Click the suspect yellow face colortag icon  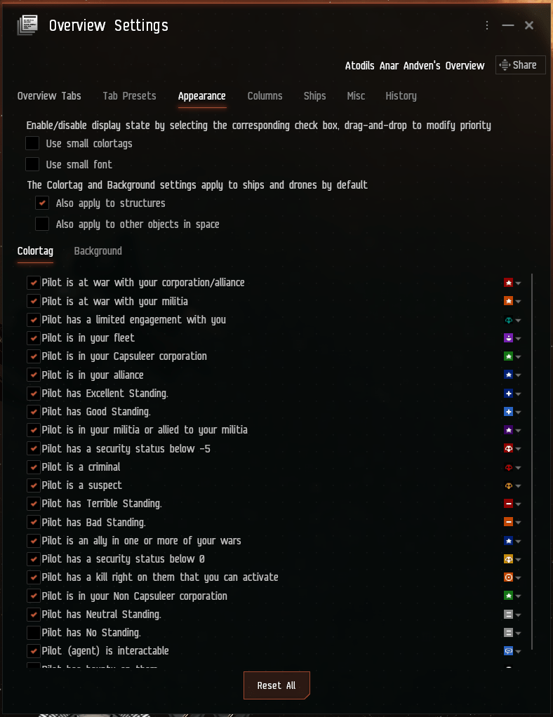click(507, 485)
